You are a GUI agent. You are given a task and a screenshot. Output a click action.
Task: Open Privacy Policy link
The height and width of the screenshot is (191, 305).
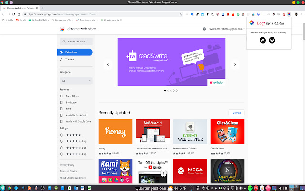67,165
